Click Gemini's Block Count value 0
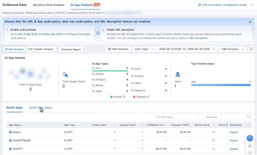 click(x=213, y=132)
